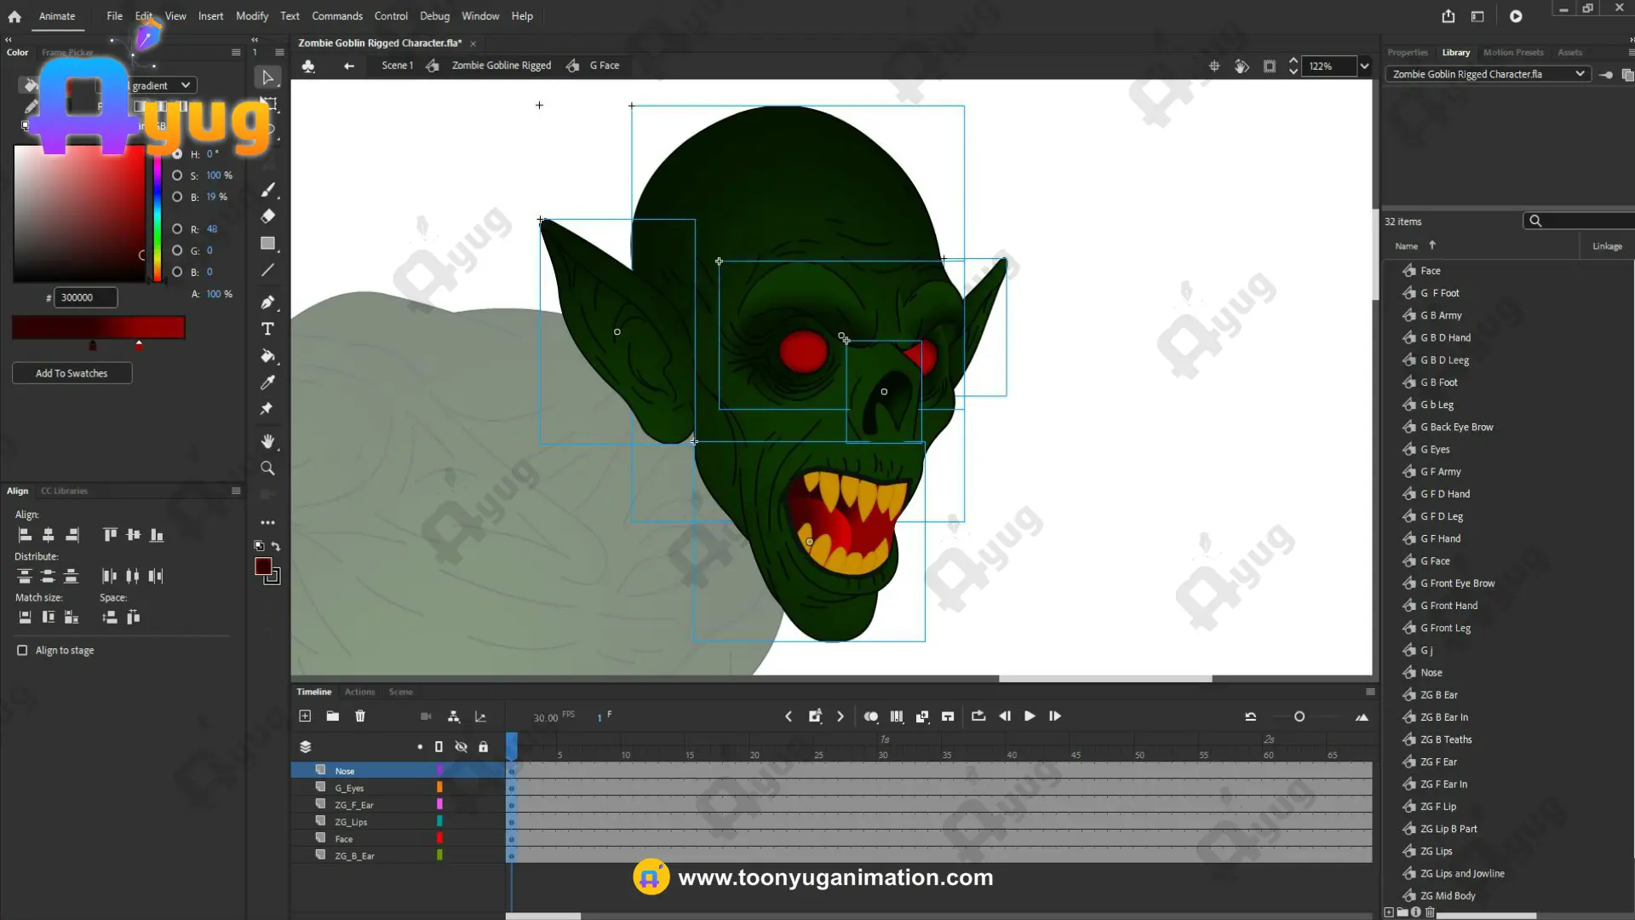The width and height of the screenshot is (1635, 920).
Task: Click the new layer plus icon
Action: click(x=305, y=716)
